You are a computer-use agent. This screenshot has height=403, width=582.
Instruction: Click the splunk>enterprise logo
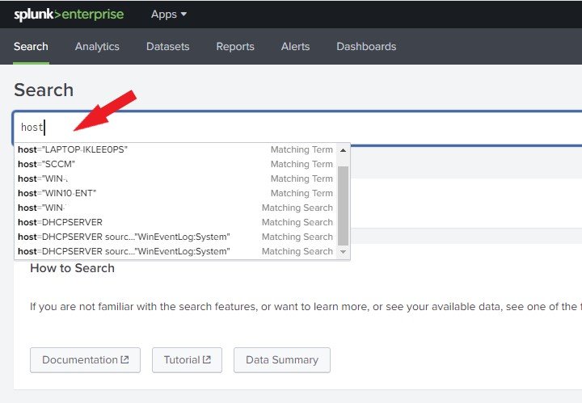coord(69,15)
